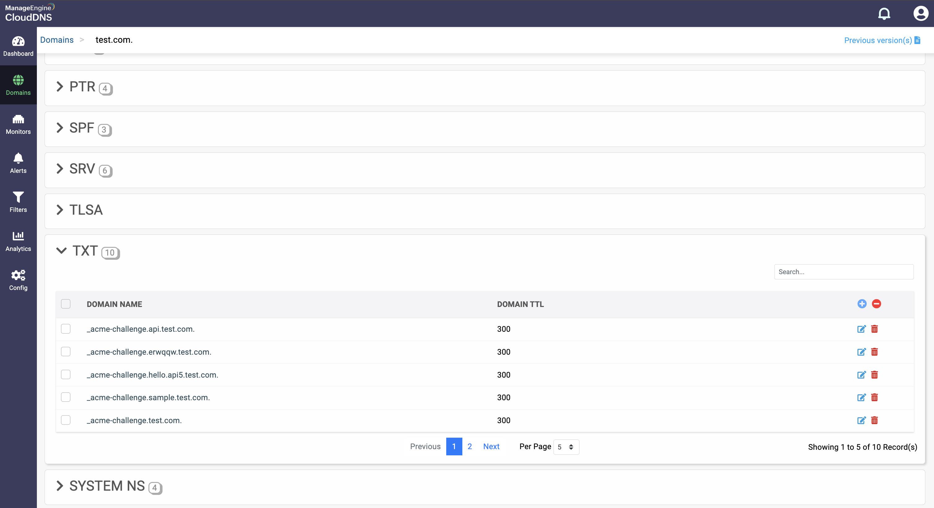Open the notifications bell icon
Image resolution: width=934 pixels, height=508 pixels.
pos(883,14)
